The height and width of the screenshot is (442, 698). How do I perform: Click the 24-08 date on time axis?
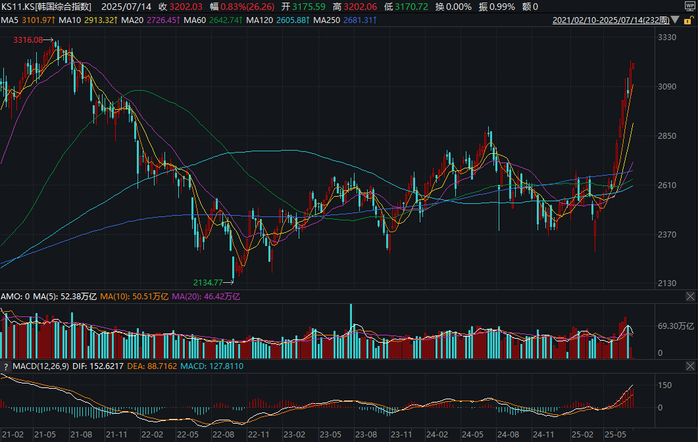507,435
